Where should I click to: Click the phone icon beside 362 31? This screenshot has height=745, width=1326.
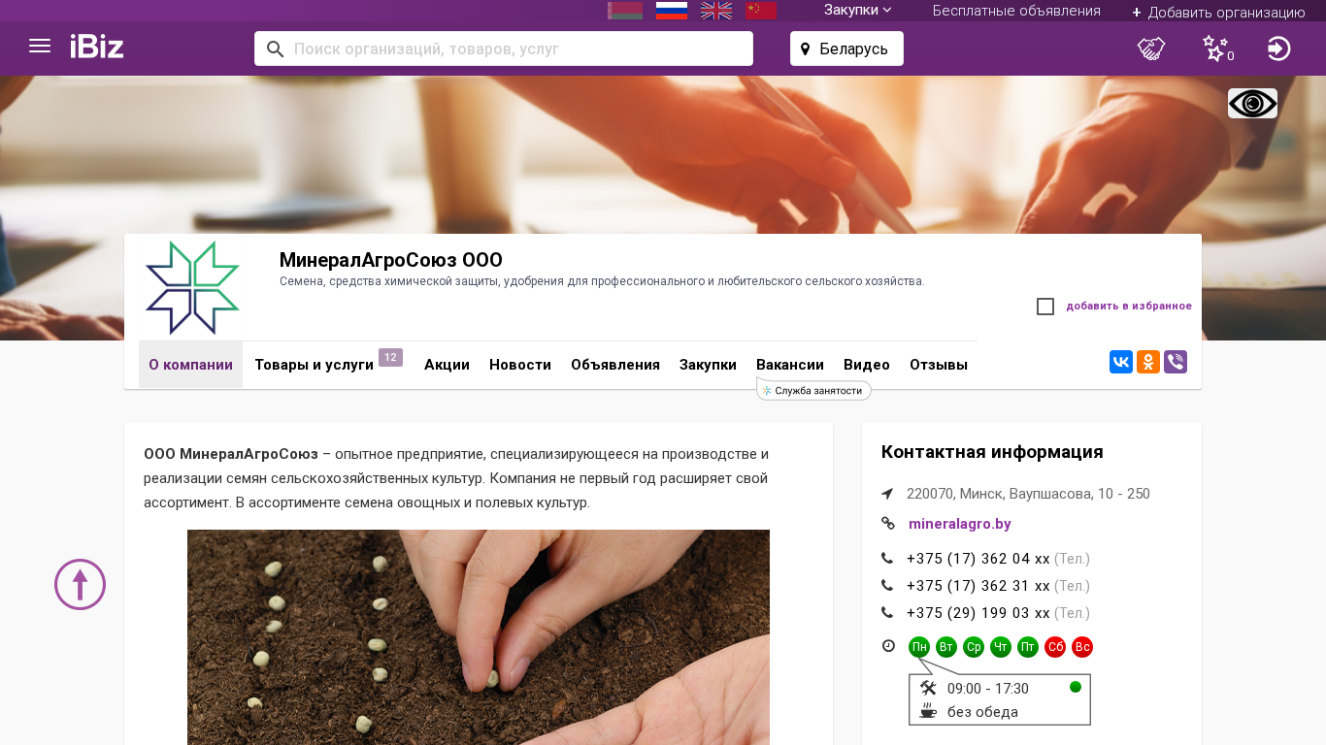click(887, 586)
